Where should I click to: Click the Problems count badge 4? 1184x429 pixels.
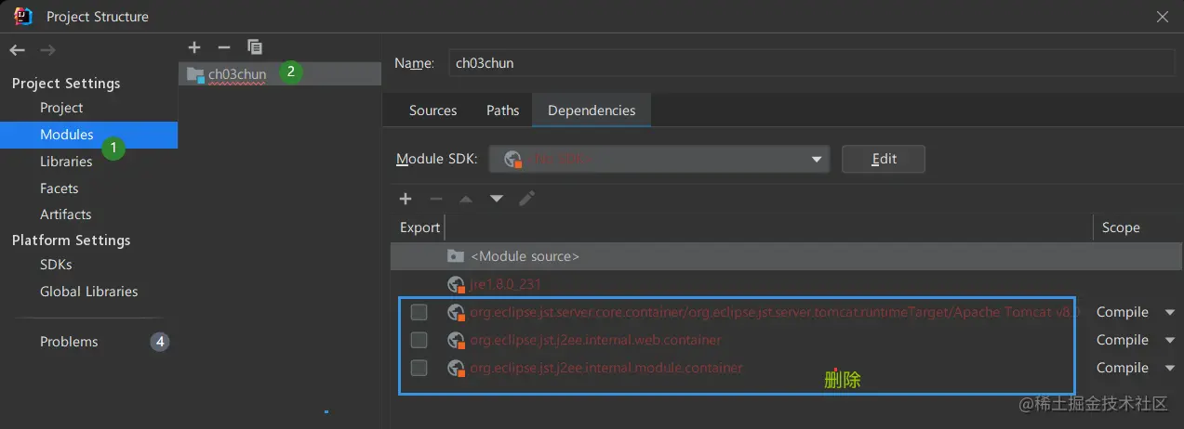[160, 342]
